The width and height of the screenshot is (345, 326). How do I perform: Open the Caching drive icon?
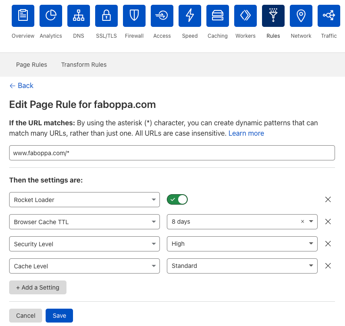click(218, 16)
